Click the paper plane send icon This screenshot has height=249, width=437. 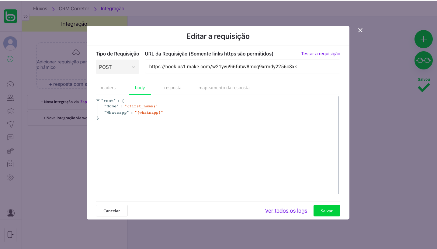[10, 124]
